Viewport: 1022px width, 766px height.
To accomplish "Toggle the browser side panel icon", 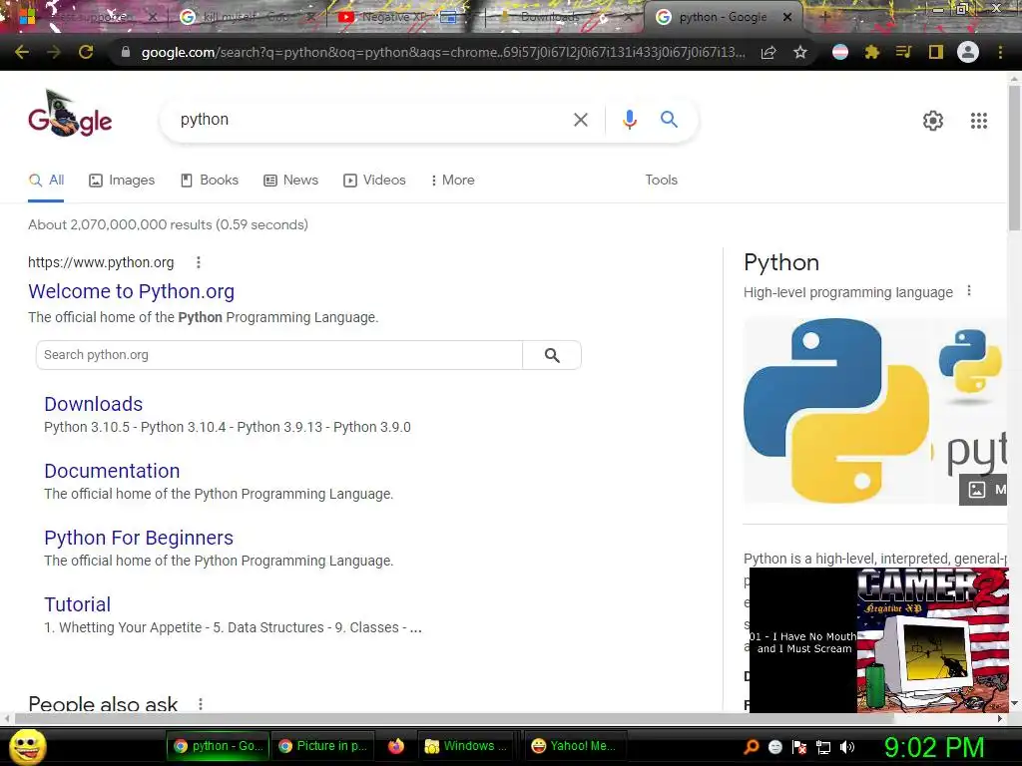I will coord(936,52).
